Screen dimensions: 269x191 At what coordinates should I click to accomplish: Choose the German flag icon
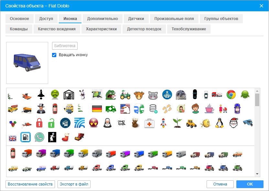coord(97,109)
